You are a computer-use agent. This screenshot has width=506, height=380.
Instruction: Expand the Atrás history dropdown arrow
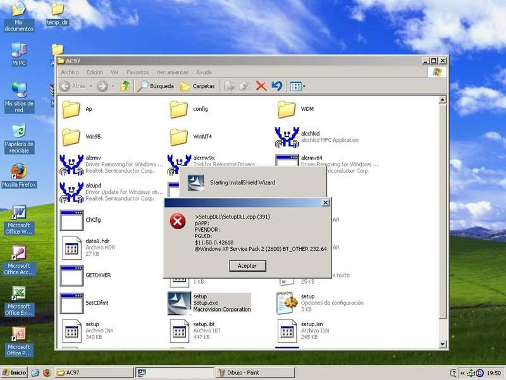(x=91, y=86)
